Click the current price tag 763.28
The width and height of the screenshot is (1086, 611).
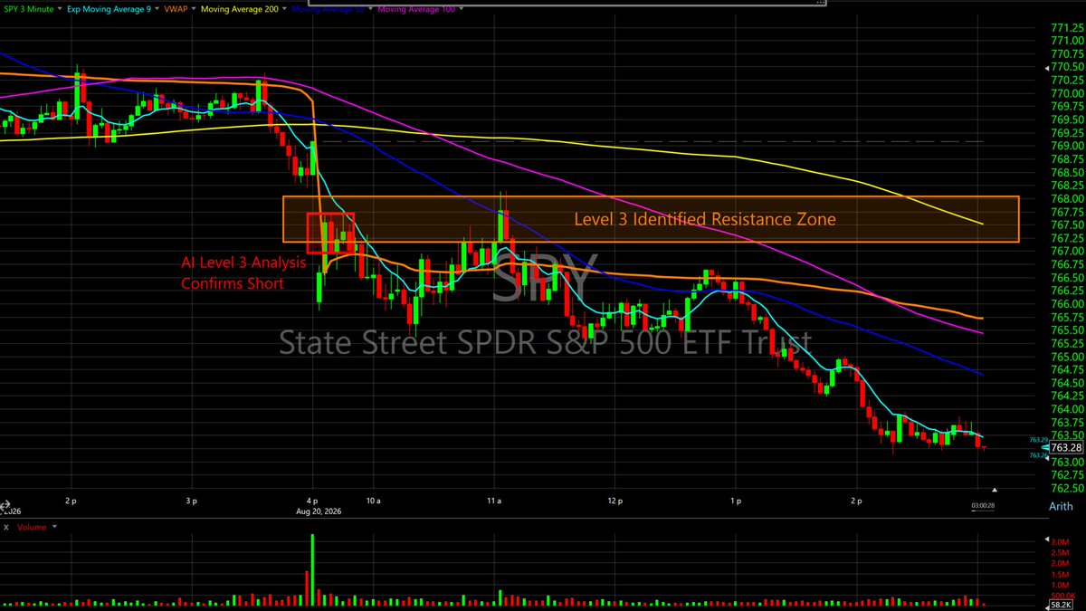[x=1065, y=447]
